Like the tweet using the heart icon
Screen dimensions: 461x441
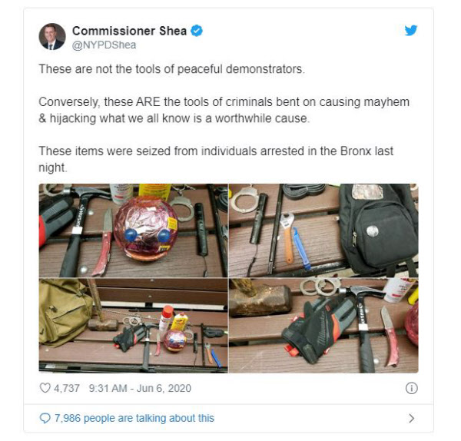pos(45,388)
